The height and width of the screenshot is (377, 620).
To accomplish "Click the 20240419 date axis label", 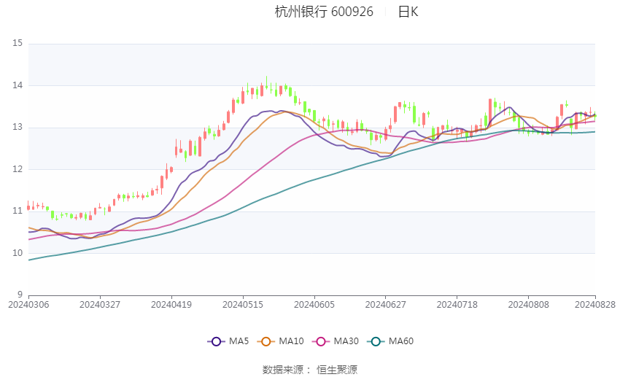I will [x=171, y=305].
